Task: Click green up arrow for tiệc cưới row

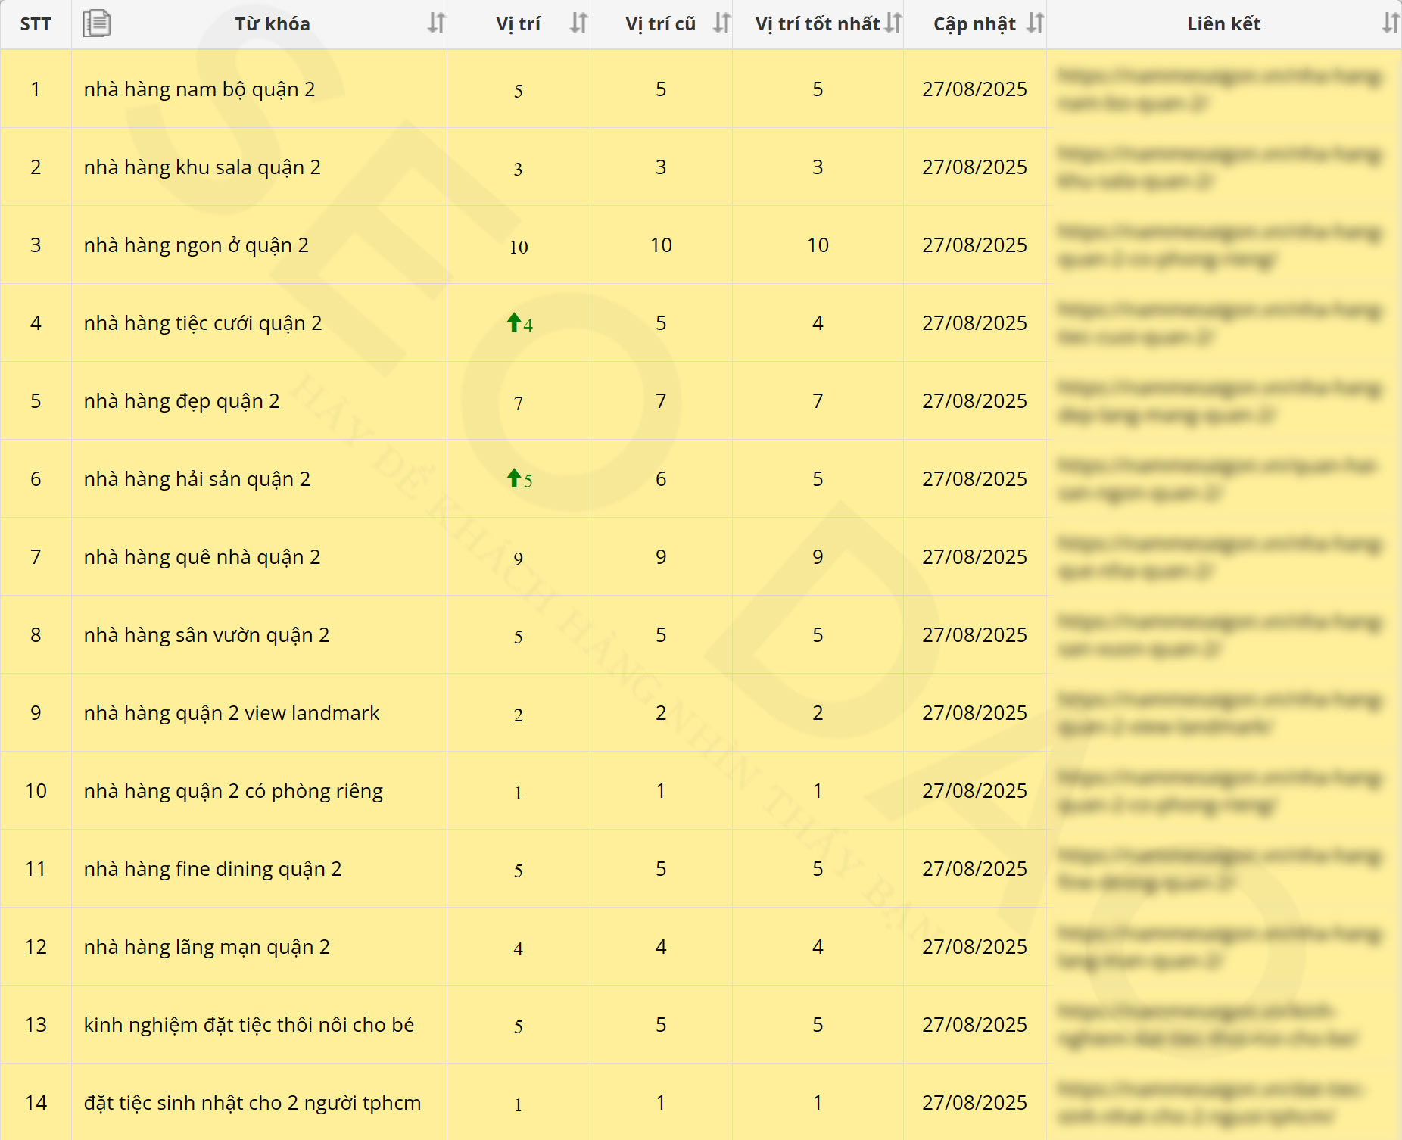Action: pyautogui.click(x=514, y=322)
